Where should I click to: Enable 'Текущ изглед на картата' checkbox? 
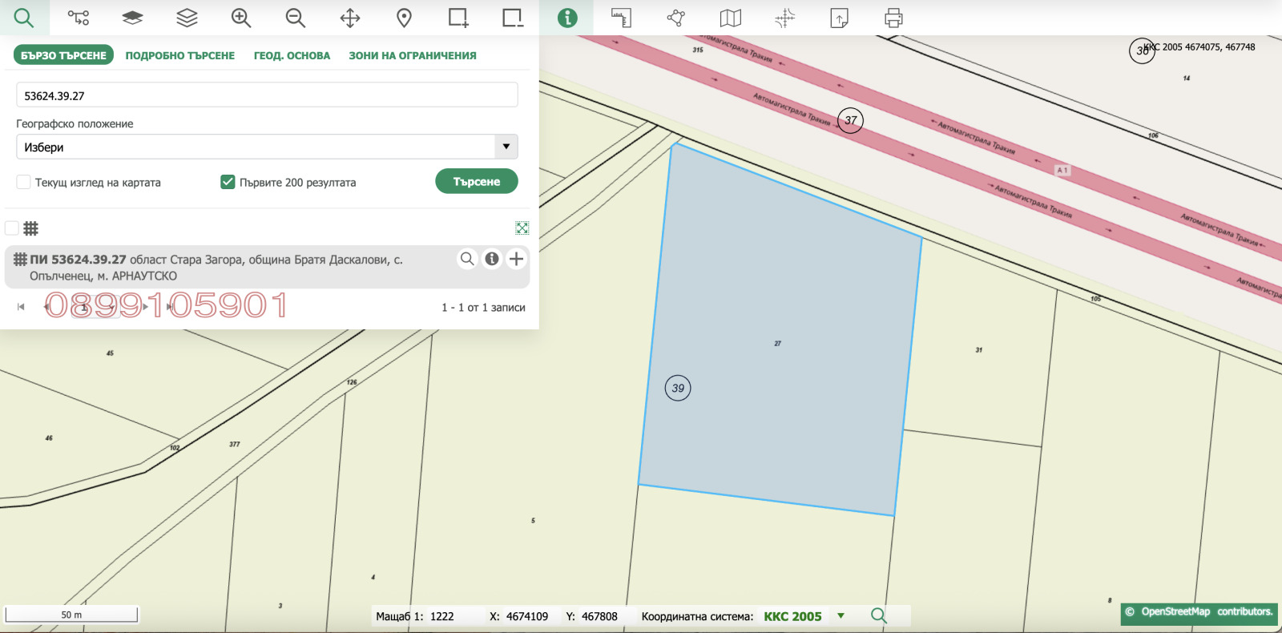coord(24,182)
